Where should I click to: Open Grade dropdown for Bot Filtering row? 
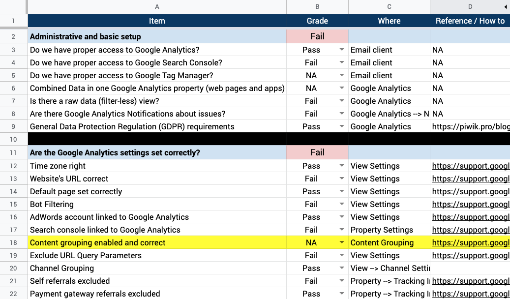pyautogui.click(x=341, y=204)
